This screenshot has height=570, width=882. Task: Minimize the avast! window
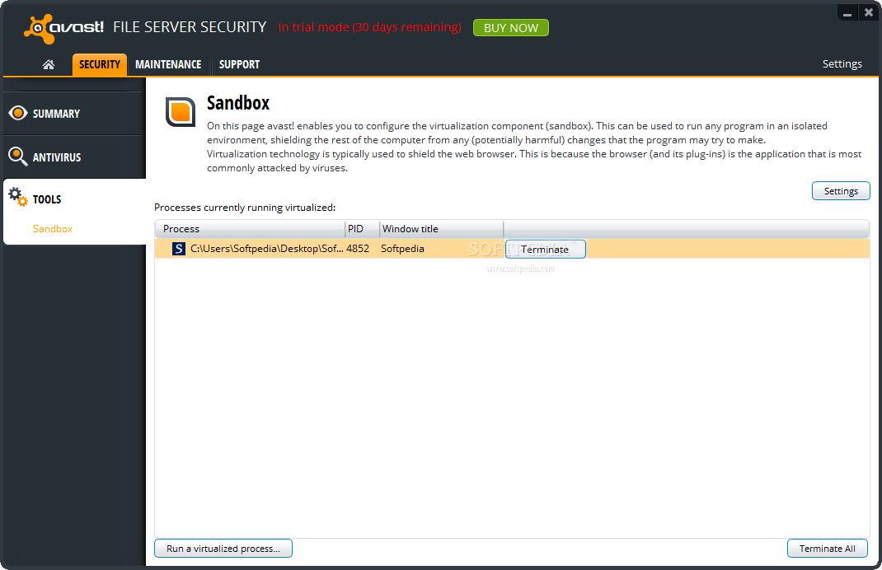(847, 12)
